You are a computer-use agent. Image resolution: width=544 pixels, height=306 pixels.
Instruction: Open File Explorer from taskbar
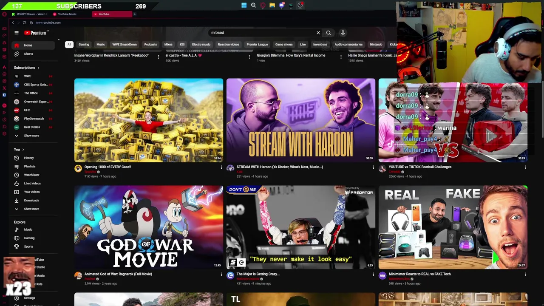click(272, 6)
